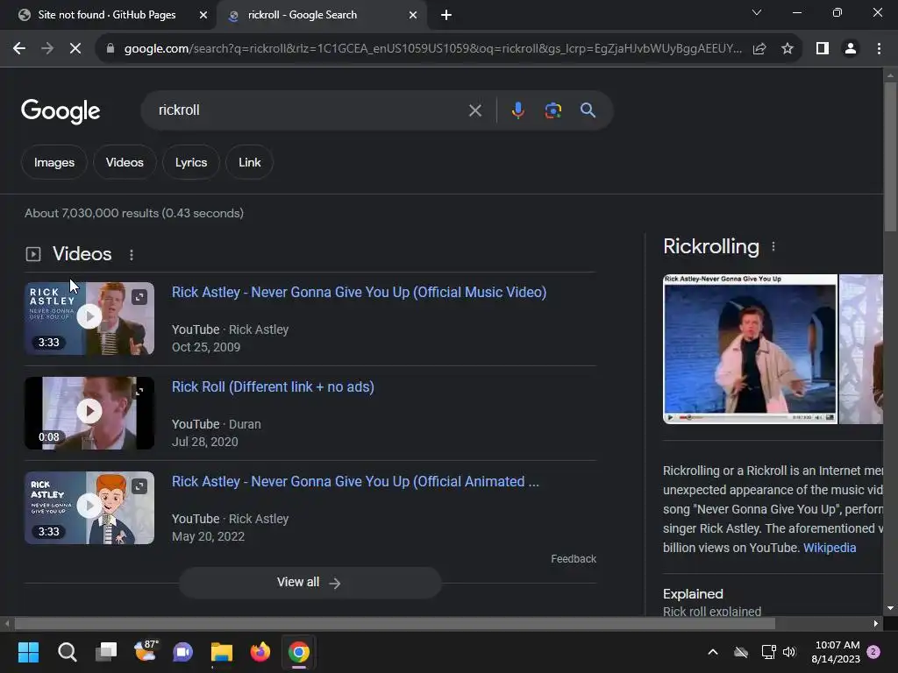This screenshot has width=898, height=673.
Task: Show hidden system tray icons
Action: [x=713, y=652]
